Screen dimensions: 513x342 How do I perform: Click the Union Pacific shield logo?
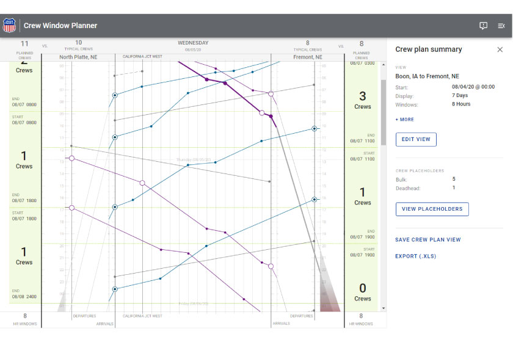[x=10, y=26]
